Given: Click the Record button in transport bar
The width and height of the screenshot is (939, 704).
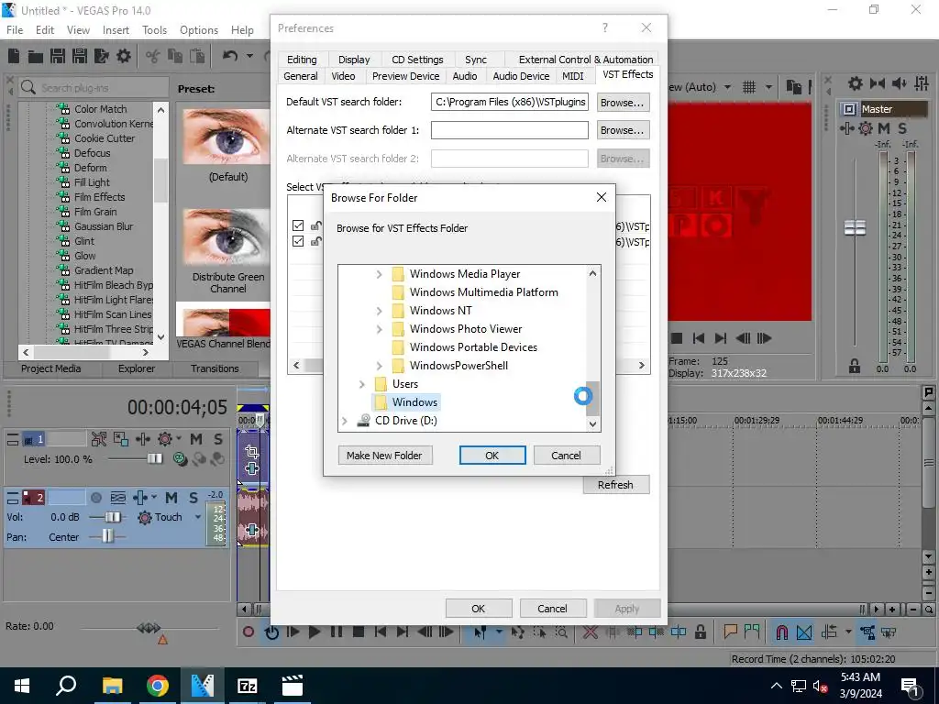Looking at the screenshot, I should point(249,632).
